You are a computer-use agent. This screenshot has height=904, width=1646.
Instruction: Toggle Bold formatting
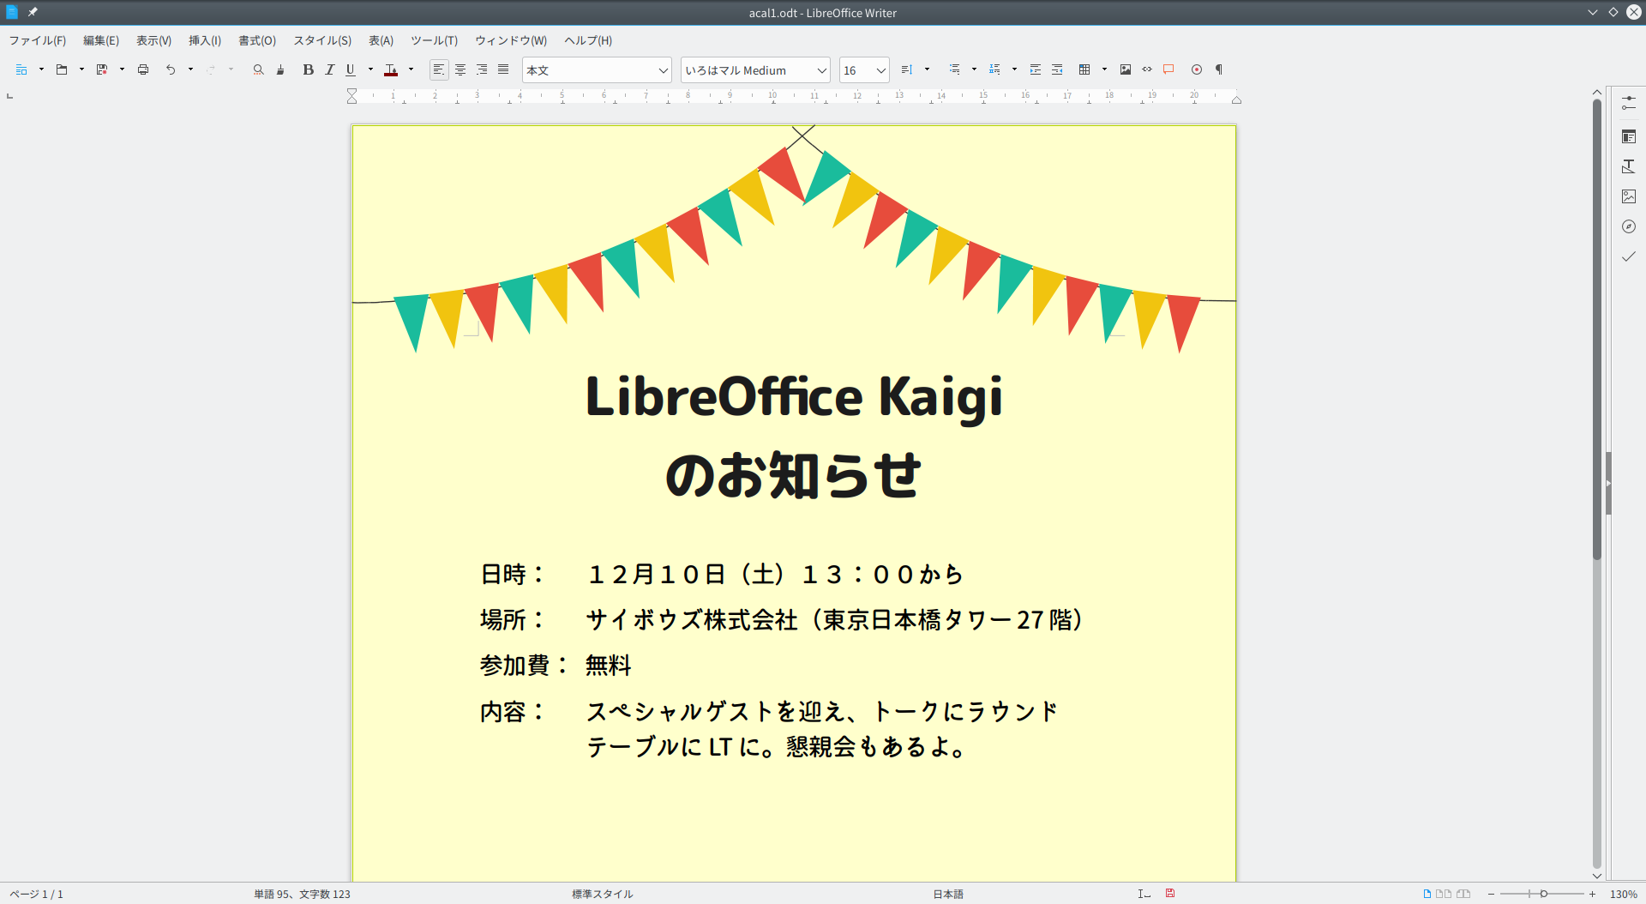(308, 69)
